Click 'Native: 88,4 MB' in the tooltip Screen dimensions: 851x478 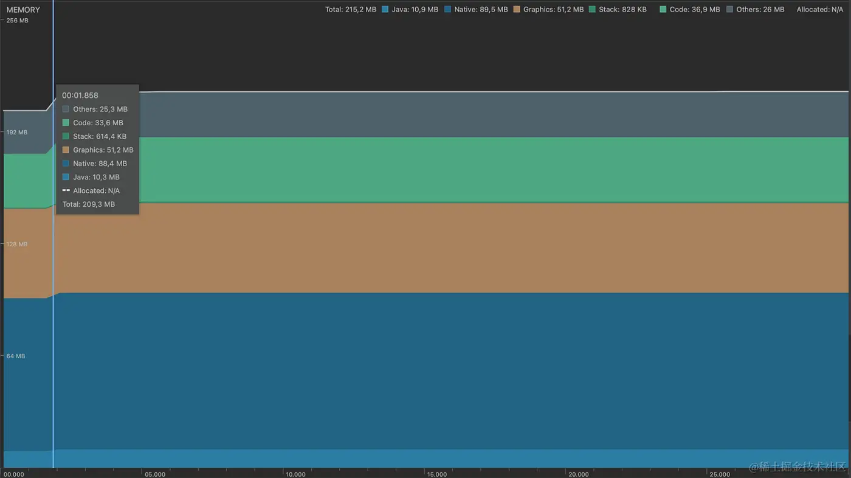pos(100,164)
